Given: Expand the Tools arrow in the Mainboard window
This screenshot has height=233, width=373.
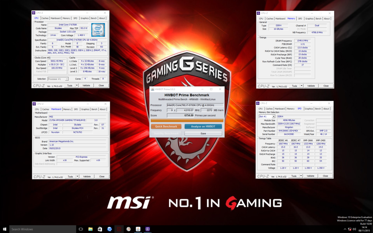Looking at the screenshot, I should [77, 177].
